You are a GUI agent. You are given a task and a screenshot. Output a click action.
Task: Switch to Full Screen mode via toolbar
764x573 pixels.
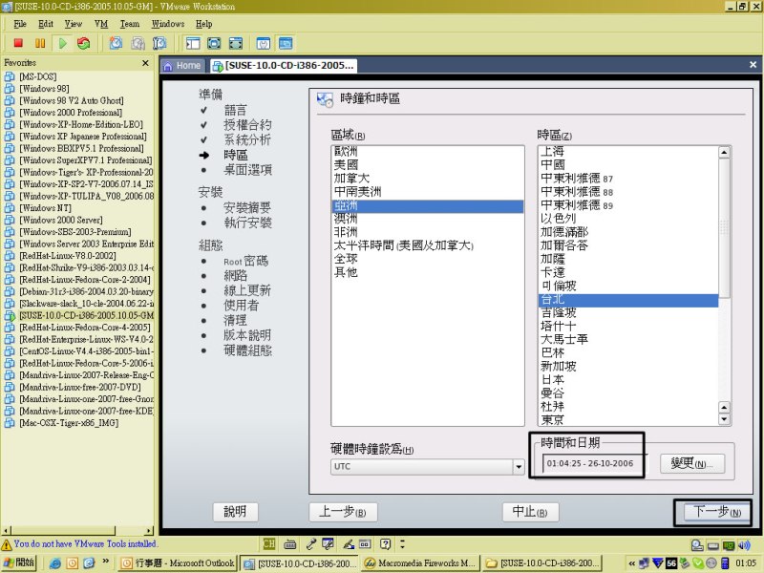[x=214, y=43]
